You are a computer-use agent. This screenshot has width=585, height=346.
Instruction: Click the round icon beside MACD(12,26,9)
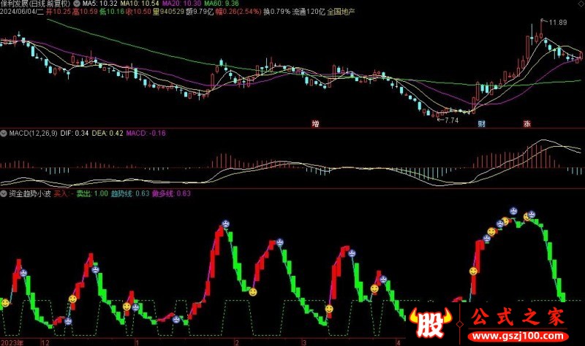(4, 134)
